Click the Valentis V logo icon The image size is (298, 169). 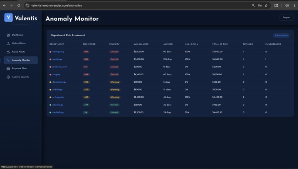click(9, 17)
